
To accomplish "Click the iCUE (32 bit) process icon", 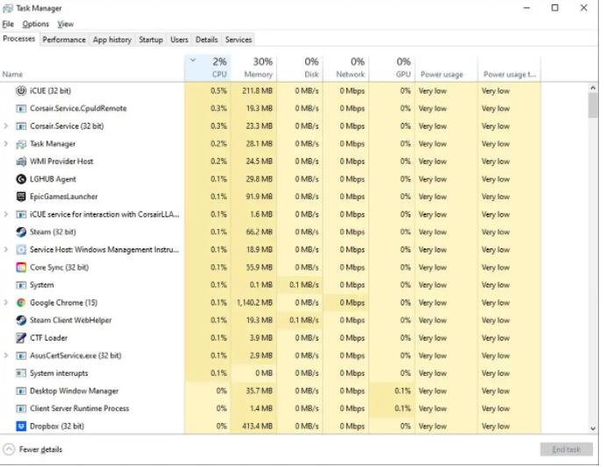I will pos(21,91).
